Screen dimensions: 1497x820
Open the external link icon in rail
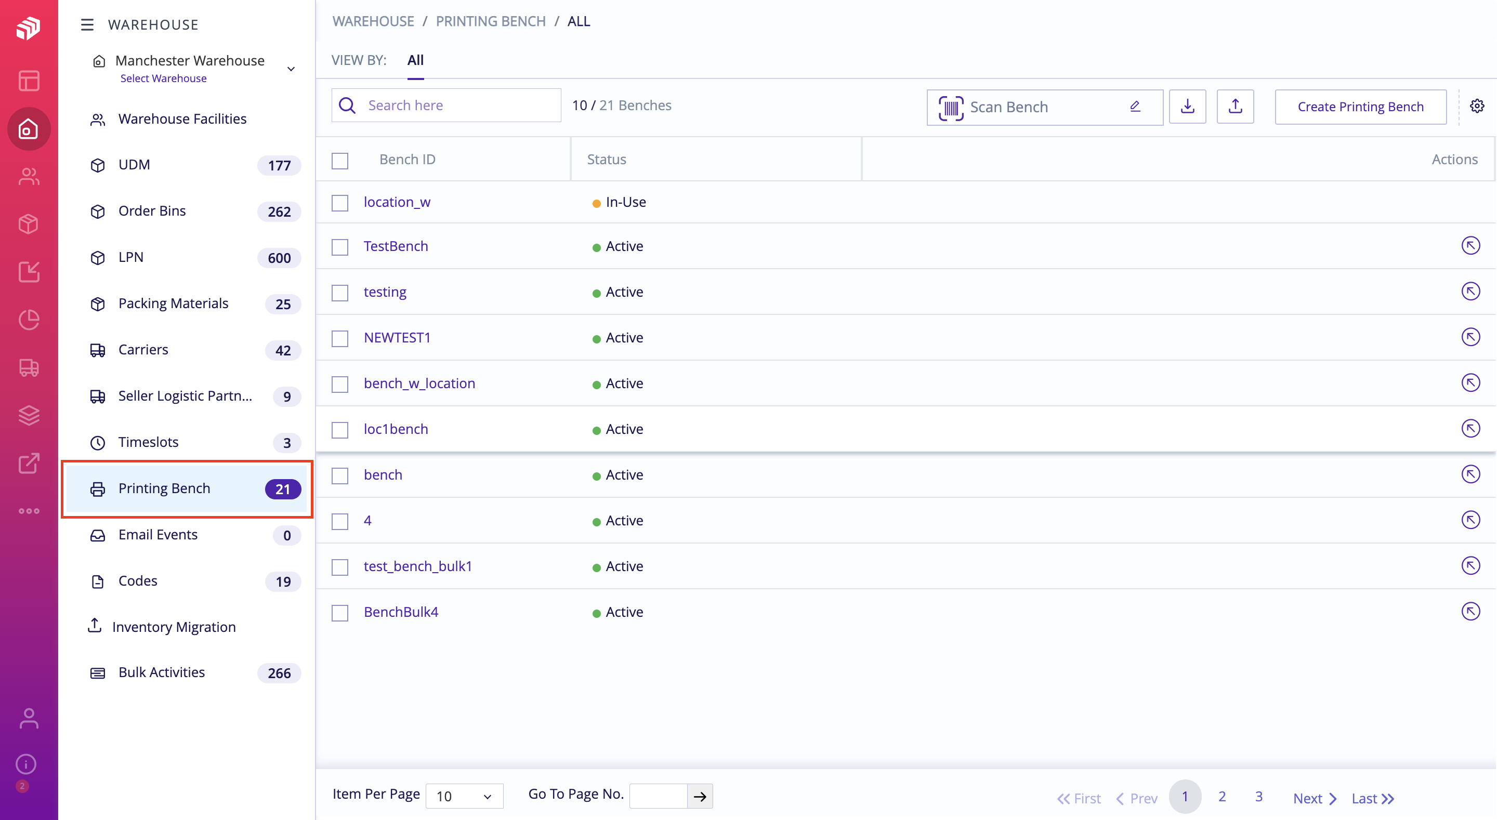click(x=29, y=463)
